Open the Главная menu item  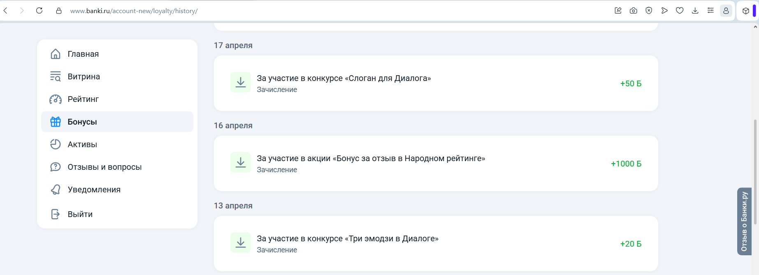coord(83,54)
